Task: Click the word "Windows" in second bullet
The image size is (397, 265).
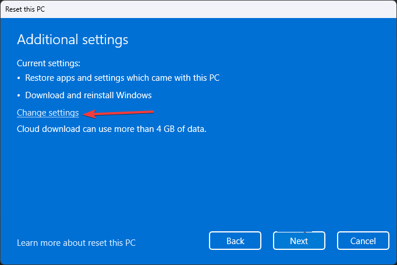Action: tap(135, 95)
